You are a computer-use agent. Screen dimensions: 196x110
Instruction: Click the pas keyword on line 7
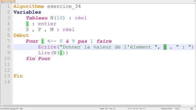pos(82,41)
